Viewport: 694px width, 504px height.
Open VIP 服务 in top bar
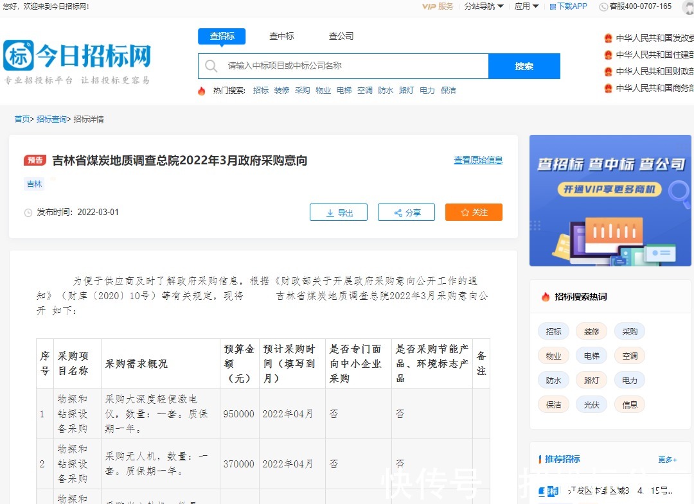coord(438,6)
